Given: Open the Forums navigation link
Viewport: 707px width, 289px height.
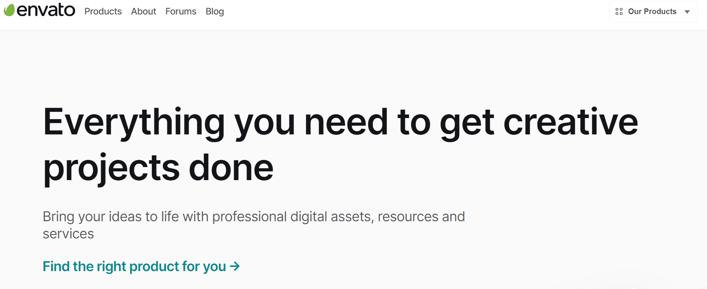Looking at the screenshot, I should (x=181, y=11).
